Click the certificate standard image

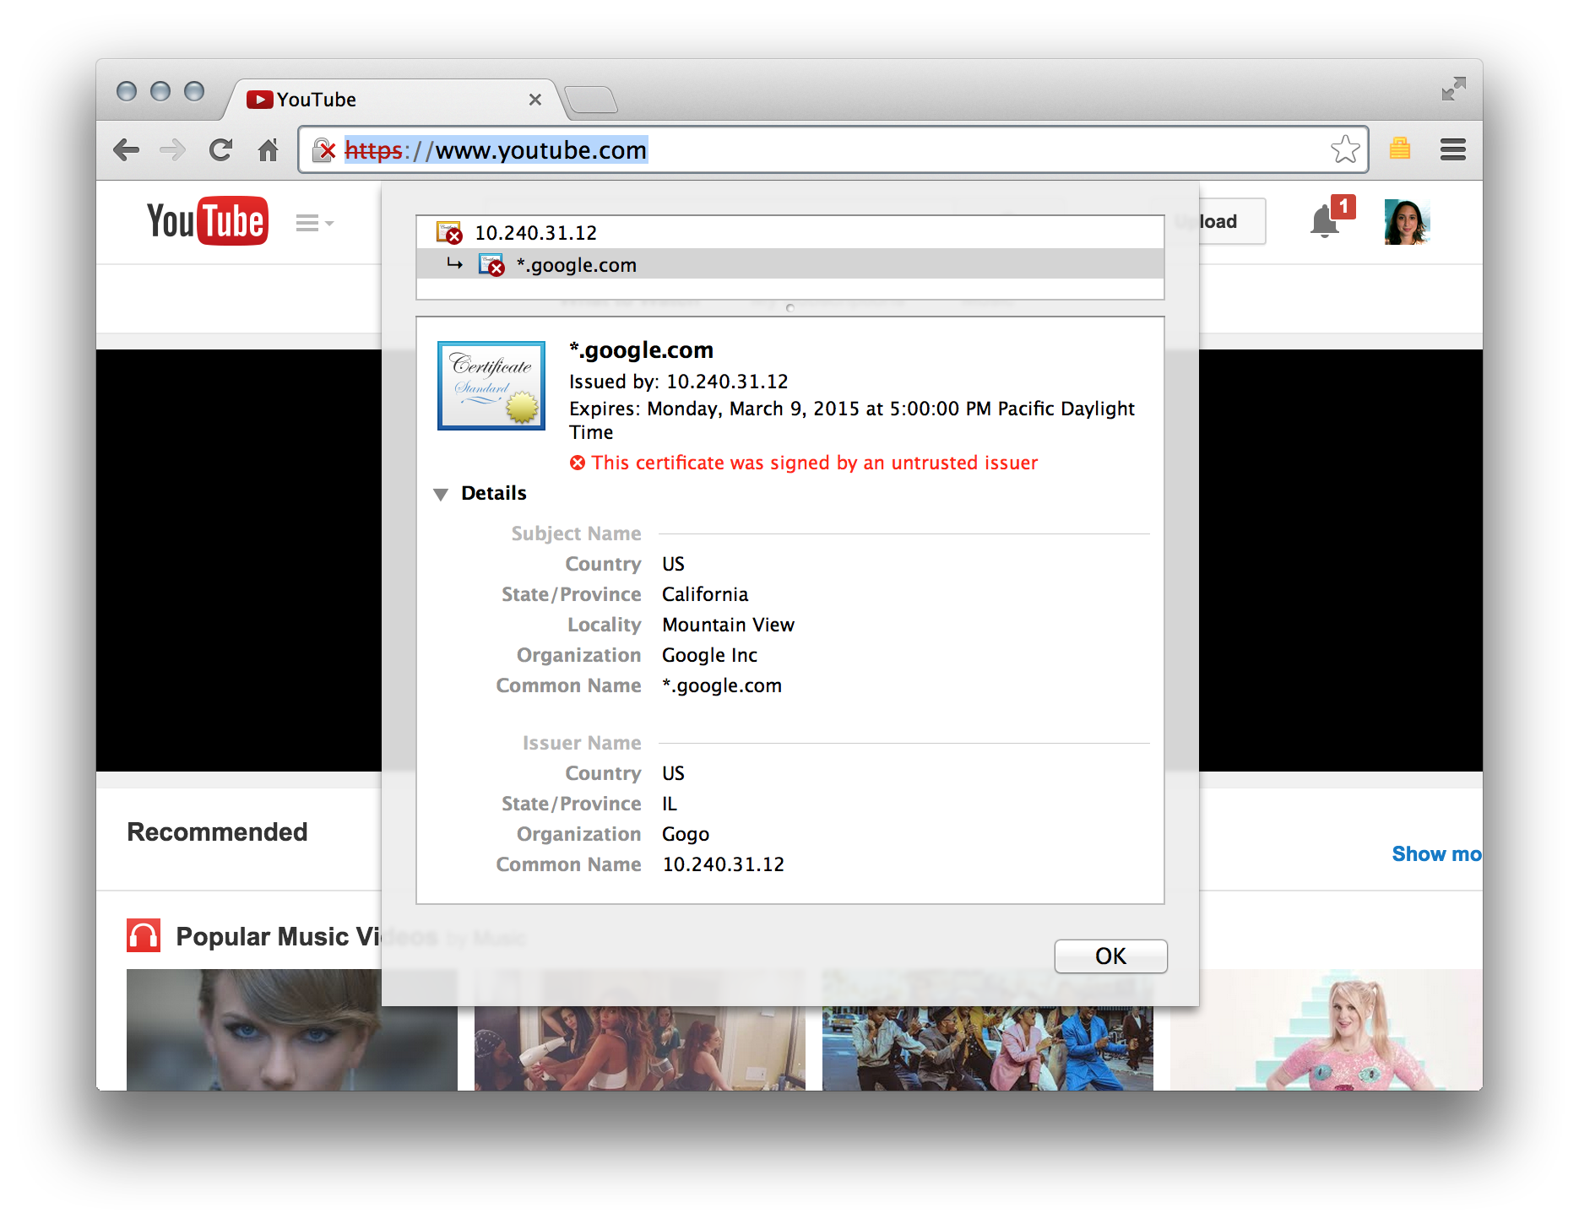(491, 385)
